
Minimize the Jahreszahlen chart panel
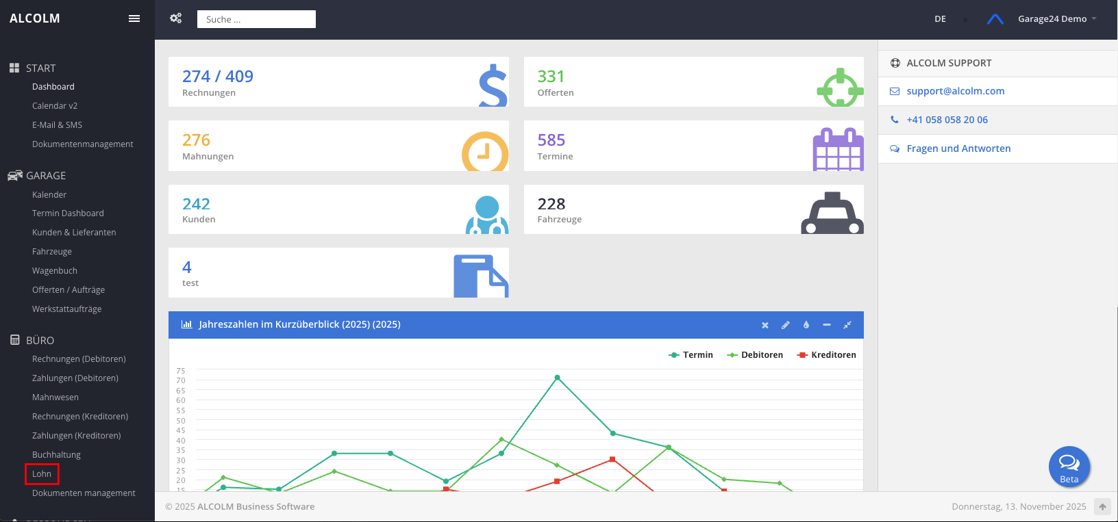tap(827, 325)
